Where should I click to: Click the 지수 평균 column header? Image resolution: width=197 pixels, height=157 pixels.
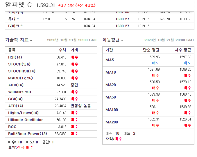click(x=183, y=50)
